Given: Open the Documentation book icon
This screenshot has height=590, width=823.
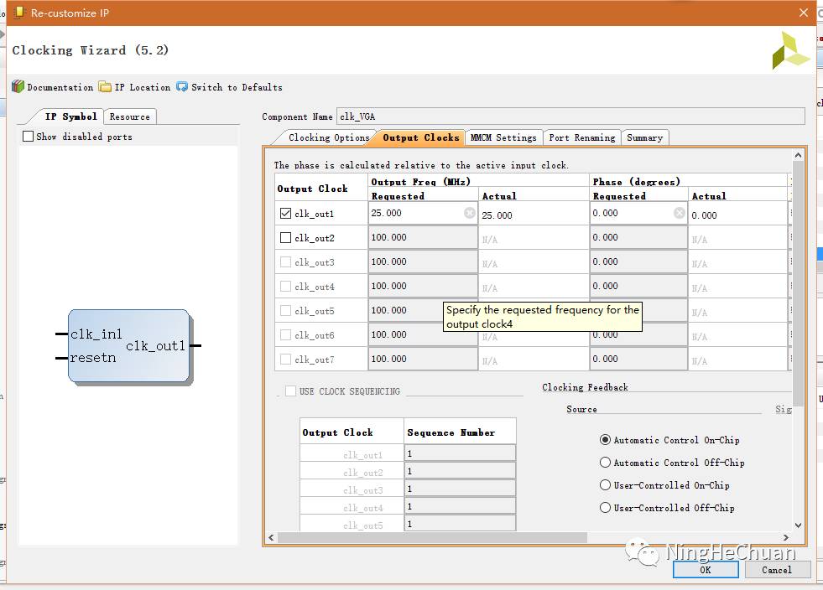Looking at the screenshot, I should click(x=18, y=87).
